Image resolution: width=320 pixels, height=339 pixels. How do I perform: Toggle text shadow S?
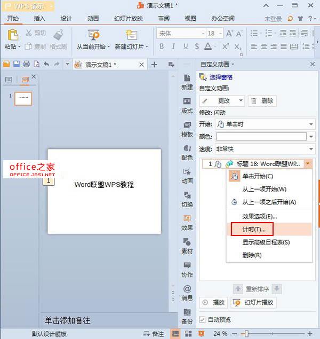(x=197, y=46)
